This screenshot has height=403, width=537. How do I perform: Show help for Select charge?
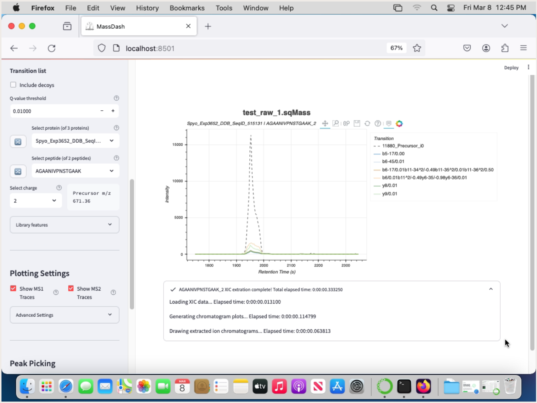pyautogui.click(x=59, y=188)
